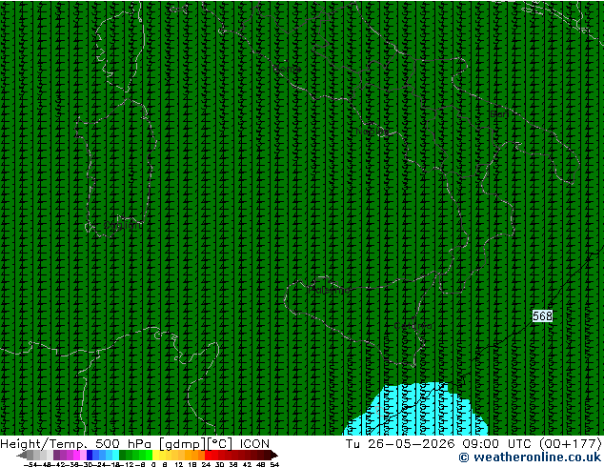Click the Catania city label
Viewport: 604px width, 467px height.
[413, 326]
